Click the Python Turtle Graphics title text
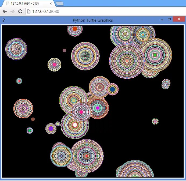The height and width of the screenshot is (181, 186). (x=93, y=20)
